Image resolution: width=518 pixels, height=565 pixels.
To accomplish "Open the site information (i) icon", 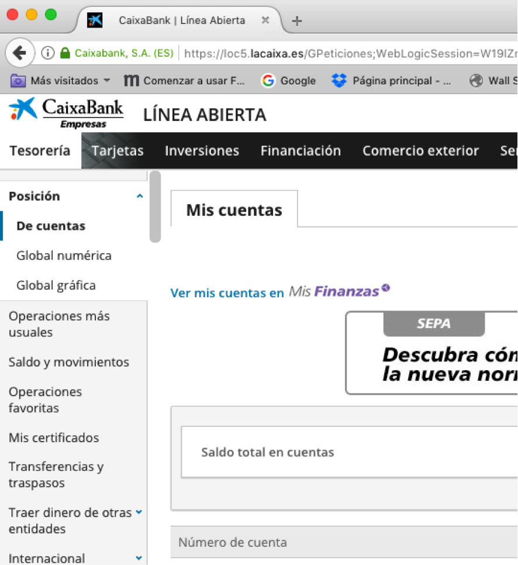I will (47, 53).
